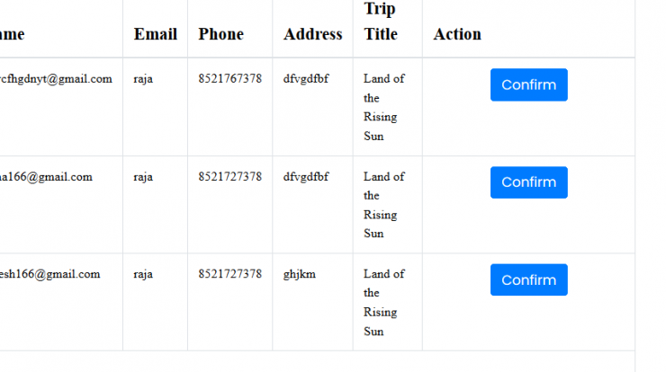Click Land of the Rising Sun in first row
This screenshot has width=666, height=372.
[x=384, y=107]
